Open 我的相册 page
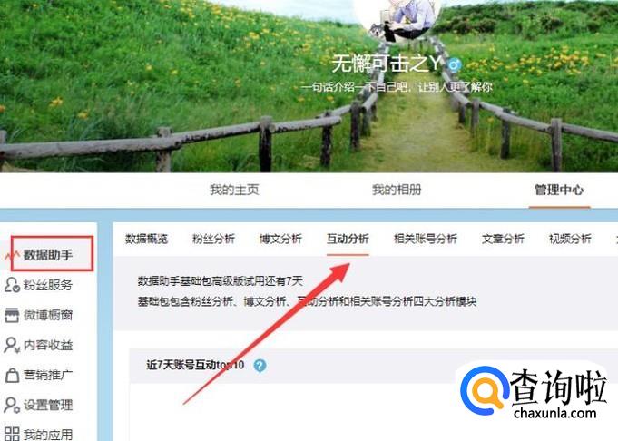The width and height of the screenshot is (618, 441). (x=397, y=190)
